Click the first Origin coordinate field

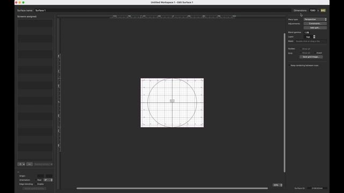click(41, 176)
